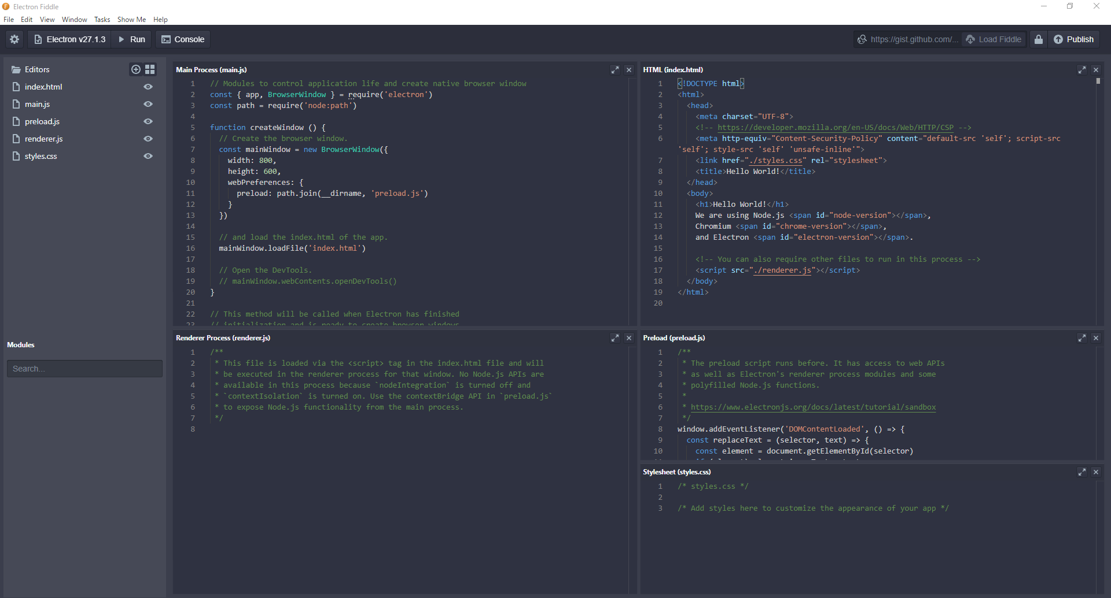This screenshot has height=598, width=1111.
Task: Click the gist icon in the URL field
Action: [x=862, y=39]
